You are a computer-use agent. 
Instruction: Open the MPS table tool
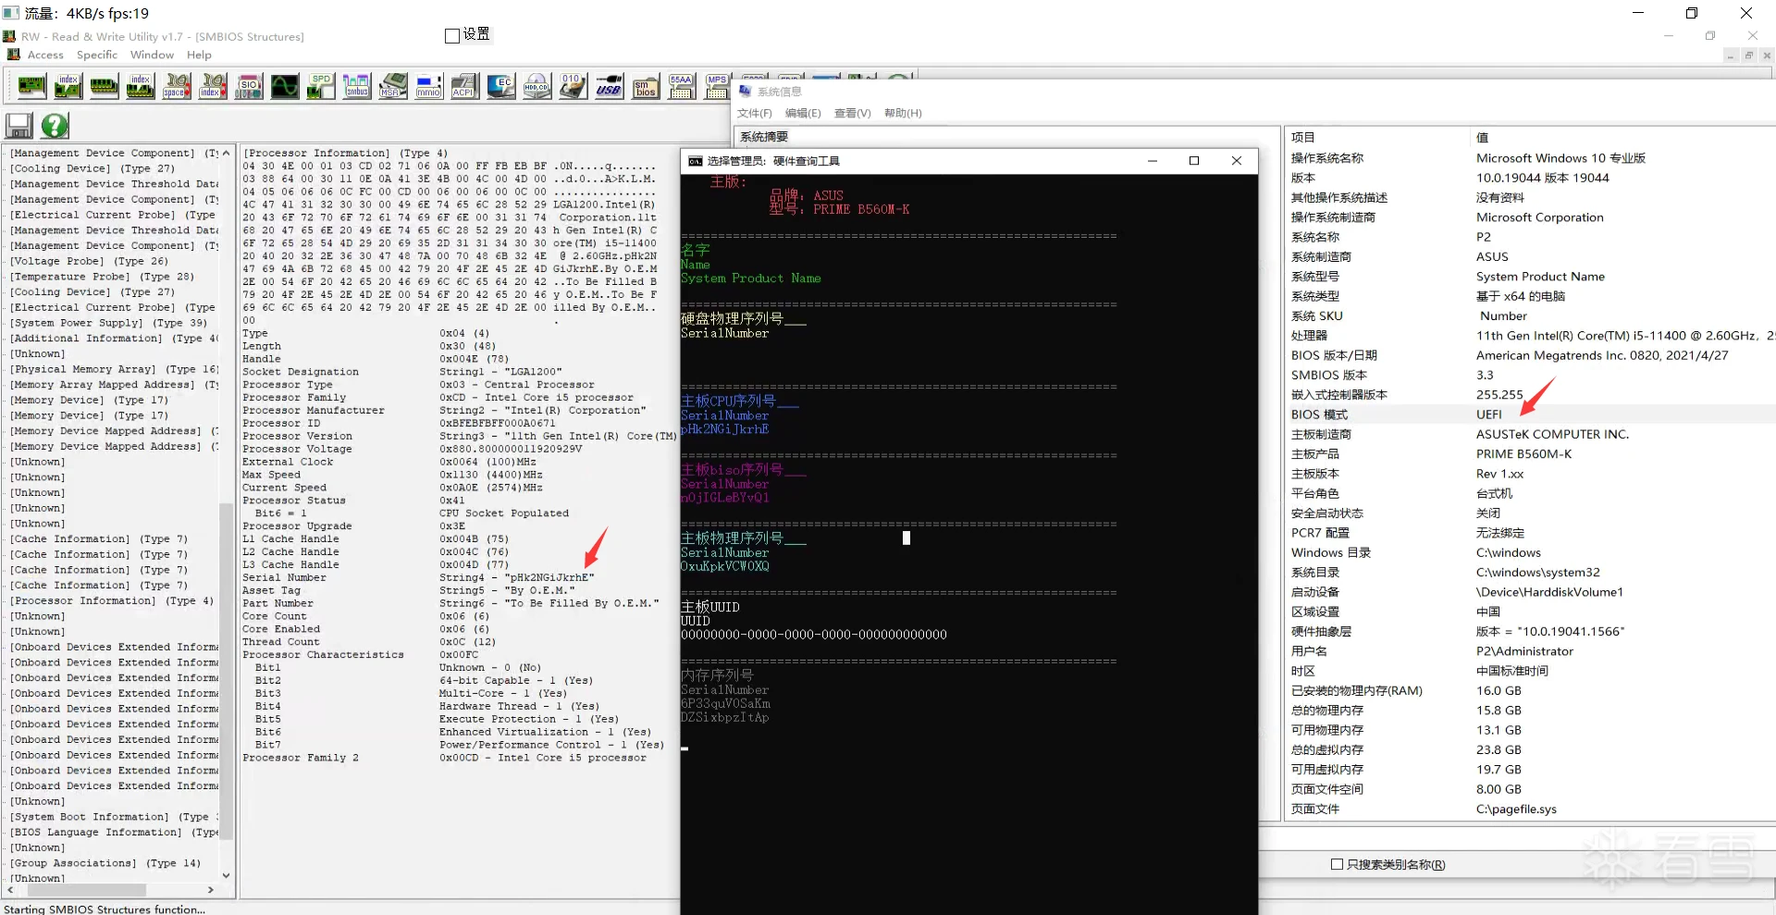click(x=716, y=86)
